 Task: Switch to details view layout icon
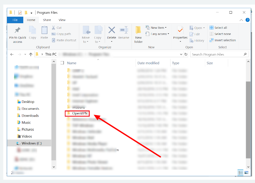[241, 173]
